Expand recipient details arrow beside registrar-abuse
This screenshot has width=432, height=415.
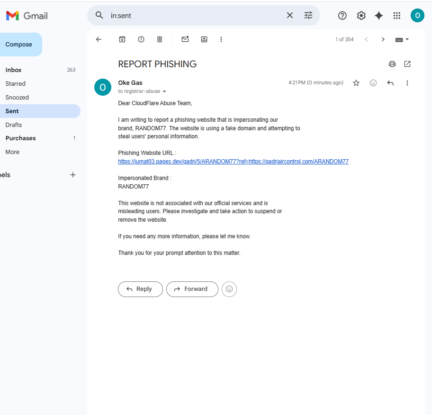point(164,91)
